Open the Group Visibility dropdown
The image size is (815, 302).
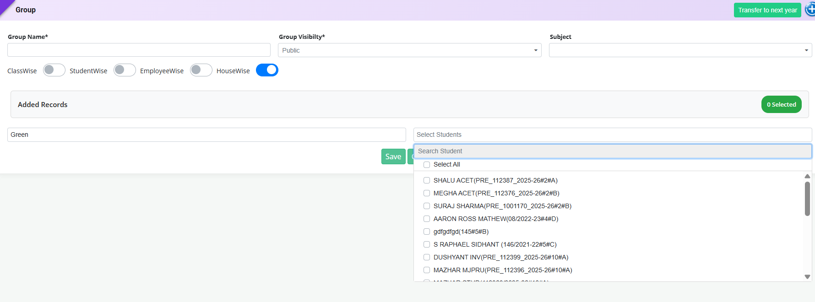(x=410, y=50)
